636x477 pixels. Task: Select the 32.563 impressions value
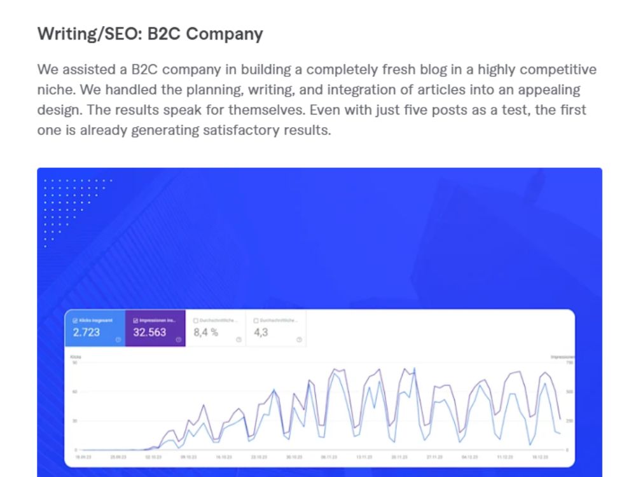tap(149, 333)
